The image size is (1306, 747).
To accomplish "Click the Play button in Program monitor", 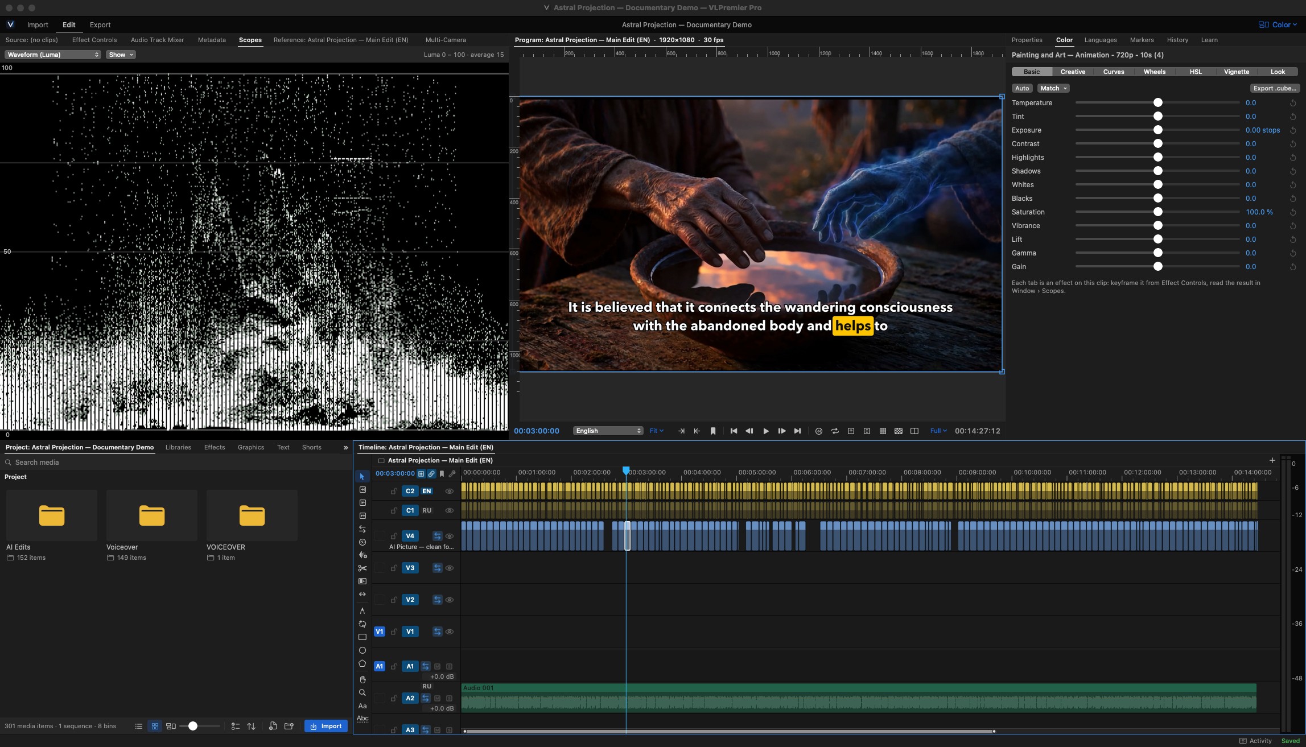I will click(765, 431).
